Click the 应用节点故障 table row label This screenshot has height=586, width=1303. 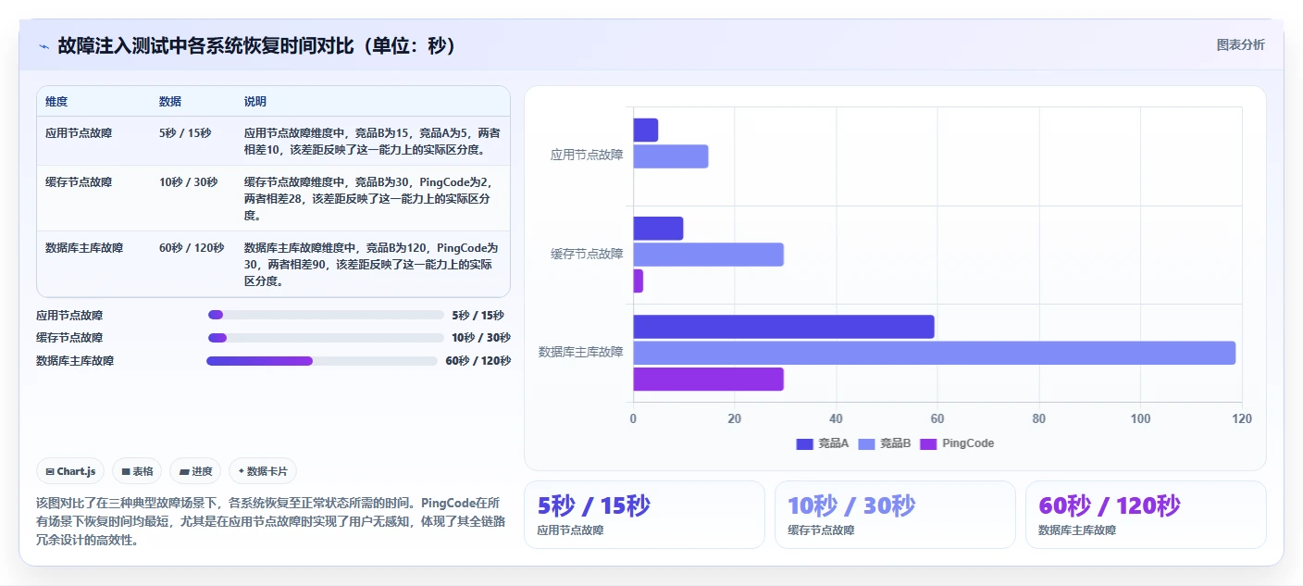click(x=79, y=133)
